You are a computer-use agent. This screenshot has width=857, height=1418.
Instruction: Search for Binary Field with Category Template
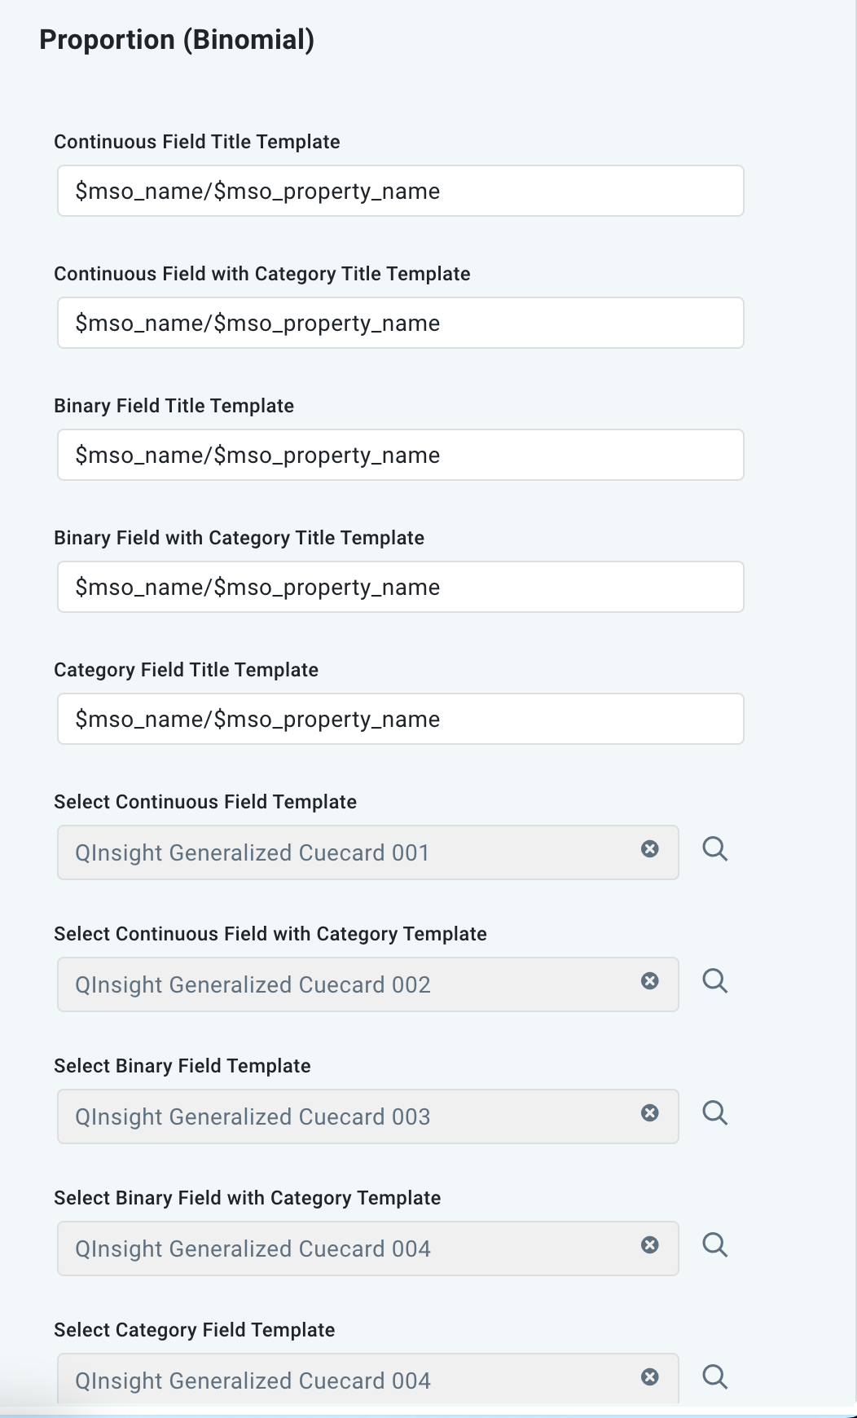click(x=714, y=1245)
